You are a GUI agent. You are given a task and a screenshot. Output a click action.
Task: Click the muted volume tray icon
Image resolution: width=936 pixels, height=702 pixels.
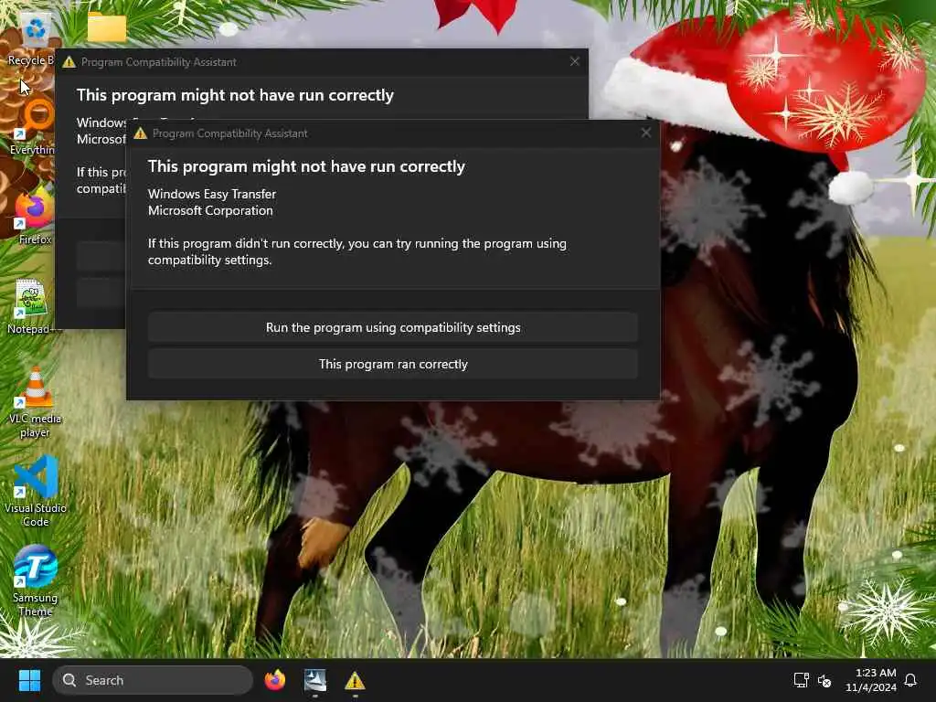(824, 680)
